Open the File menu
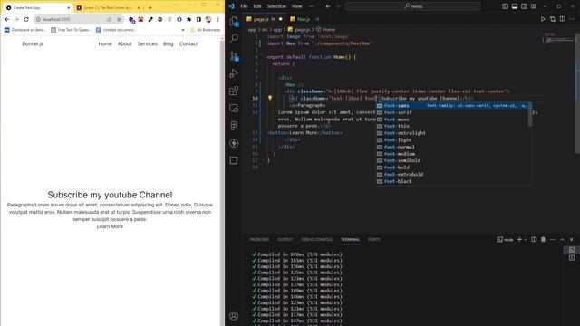The width and height of the screenshot is (580, 326). pos(244,6)
